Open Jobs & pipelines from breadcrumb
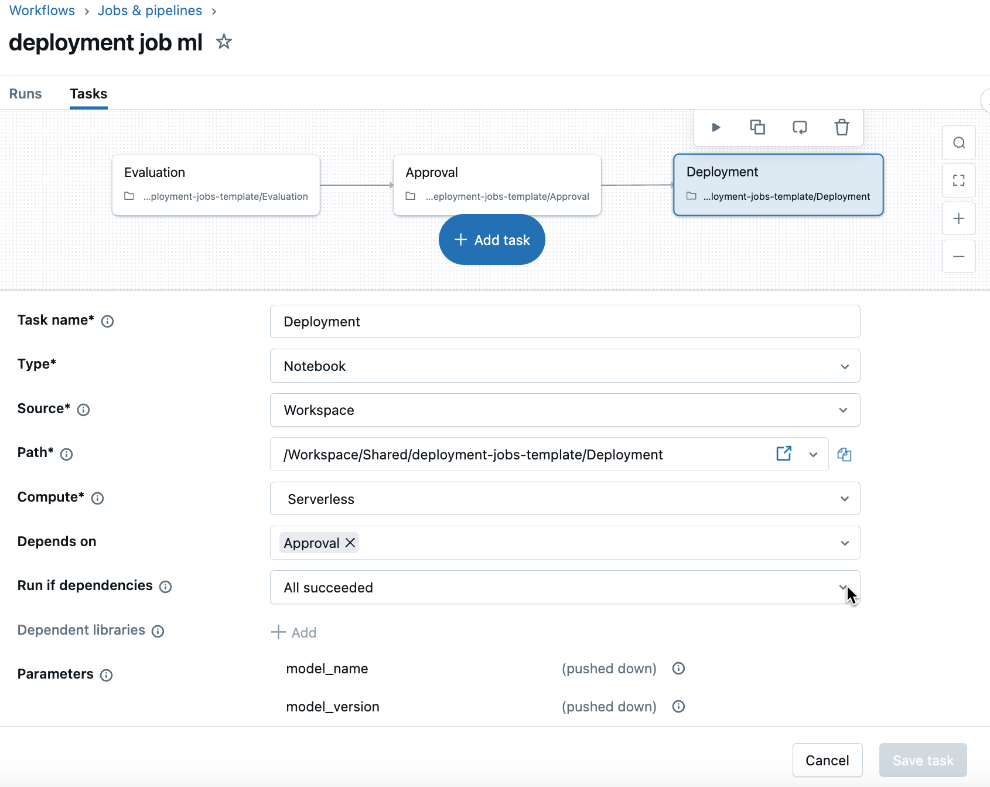Viewport: 990px width, 787px height. pos(150,10)
